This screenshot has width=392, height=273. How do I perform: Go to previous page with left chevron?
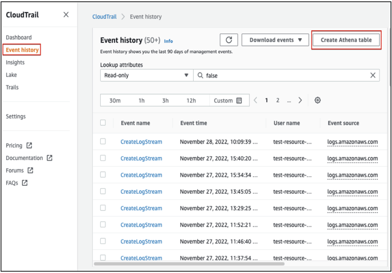255,100
